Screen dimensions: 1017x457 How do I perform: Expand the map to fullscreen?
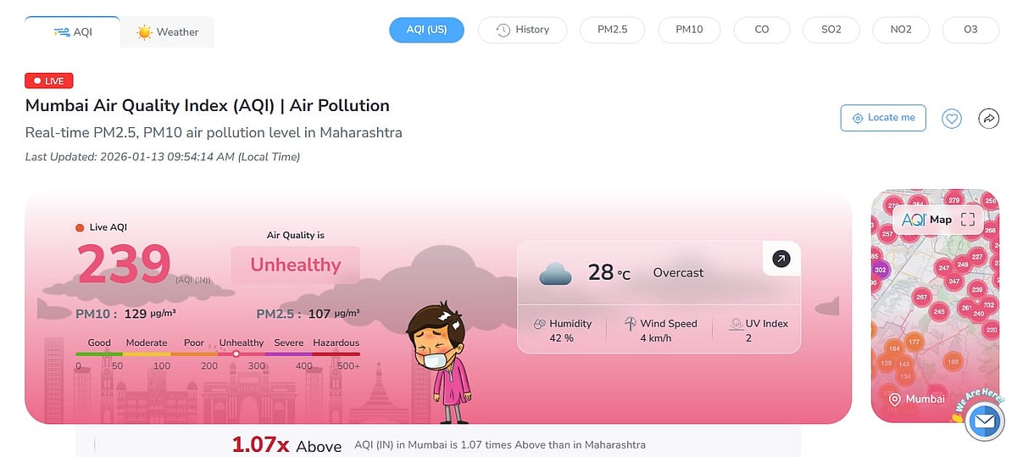pos(968,220)
